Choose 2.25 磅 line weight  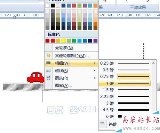(124, 97)
